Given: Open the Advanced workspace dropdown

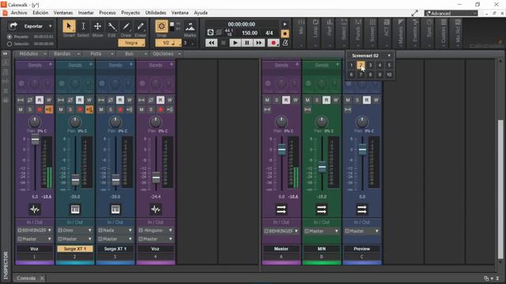Looking at the screenshot, I should (451, 13).
